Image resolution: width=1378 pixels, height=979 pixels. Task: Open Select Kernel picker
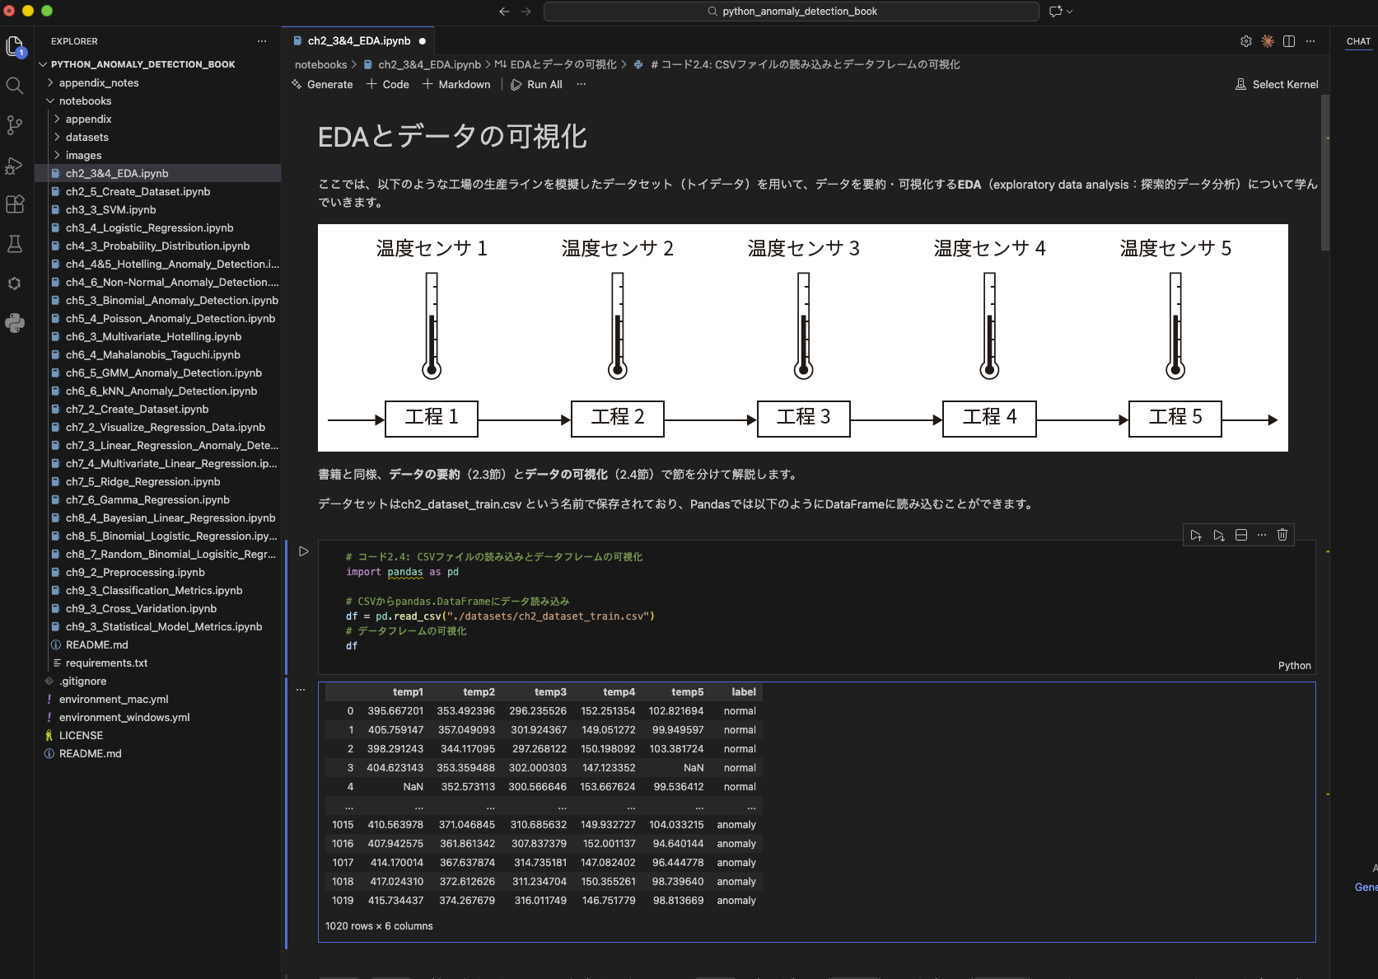[1277, 84]
